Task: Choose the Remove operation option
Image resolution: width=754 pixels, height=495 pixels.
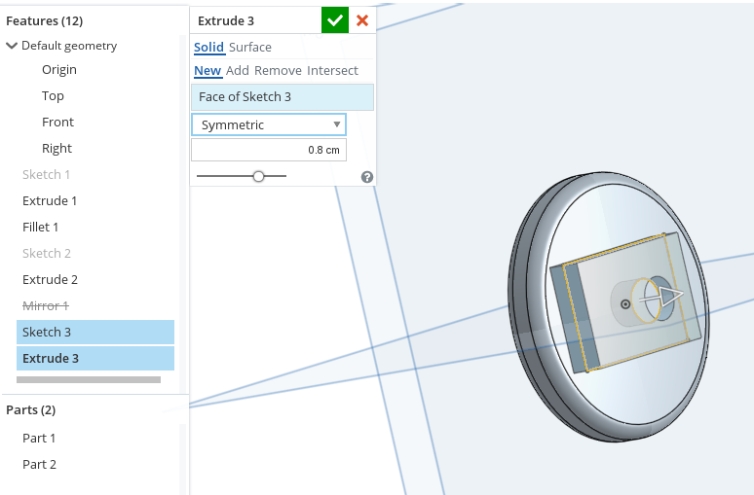Action: [x=278, y=70]
